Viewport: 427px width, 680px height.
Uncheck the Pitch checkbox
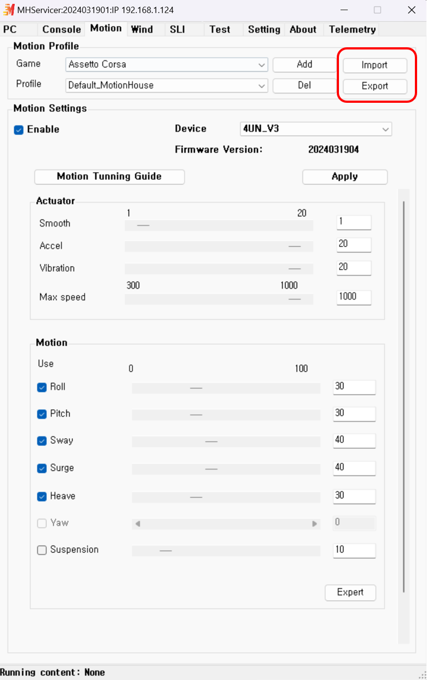(42, 414)
